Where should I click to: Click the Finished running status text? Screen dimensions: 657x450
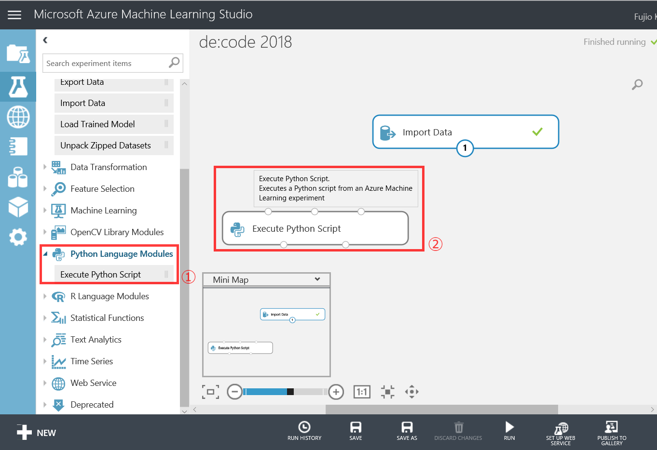coord(615,42)
